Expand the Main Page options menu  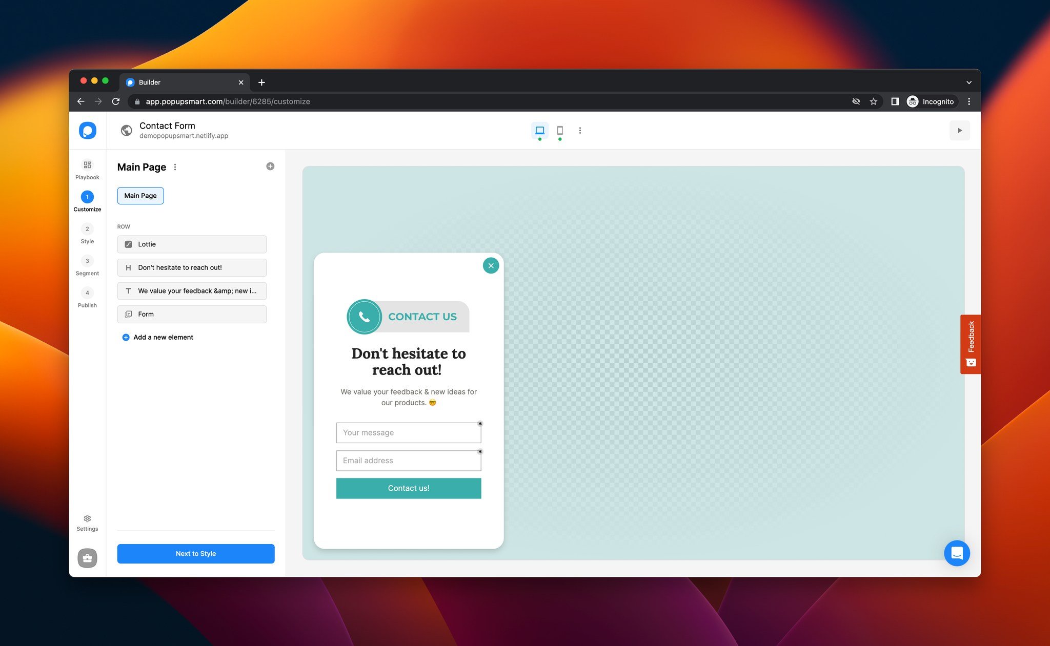point(175,166)
